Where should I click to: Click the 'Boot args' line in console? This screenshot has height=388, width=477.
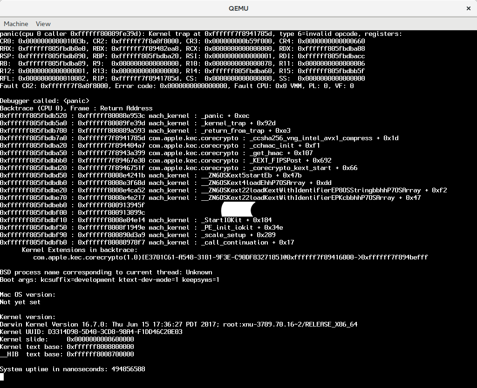click(109, 279)
